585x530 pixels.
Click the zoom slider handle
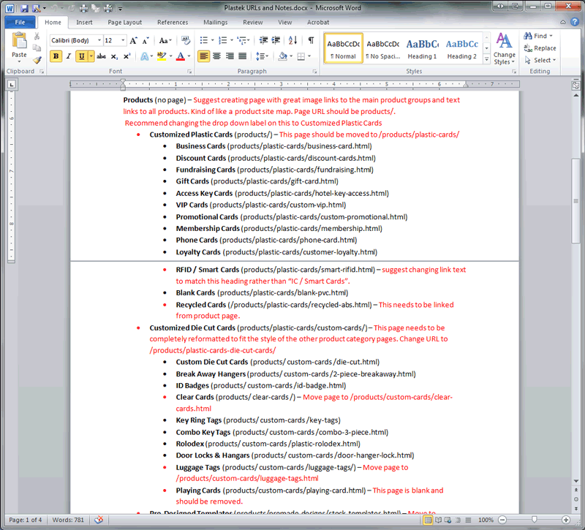535,520
